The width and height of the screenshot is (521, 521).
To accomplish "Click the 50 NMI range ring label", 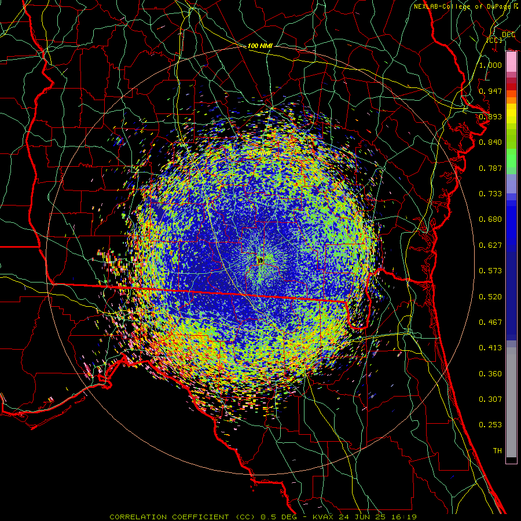I will (x=259, y=153).
